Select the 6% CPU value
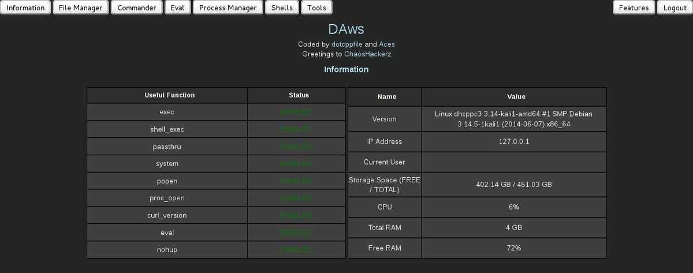Screen dimensions: 693x273 click(x=514, y=207)
